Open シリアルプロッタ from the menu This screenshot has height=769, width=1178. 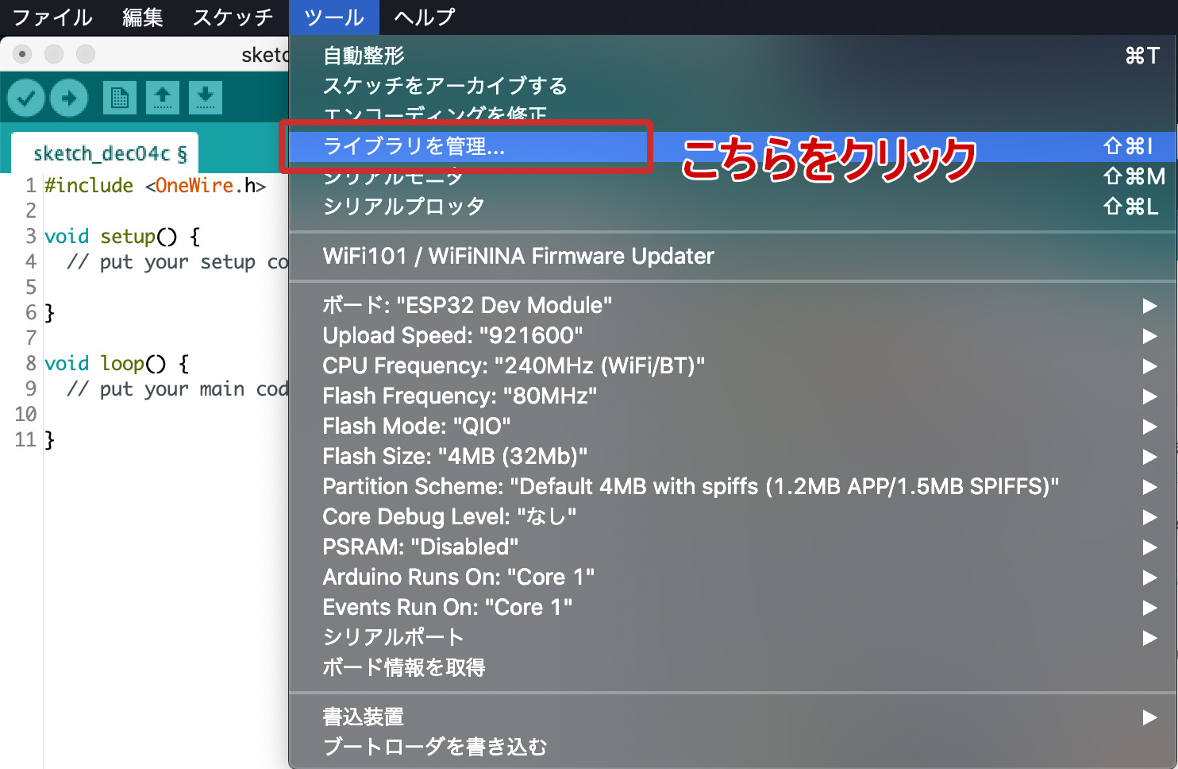coord(403,207)
